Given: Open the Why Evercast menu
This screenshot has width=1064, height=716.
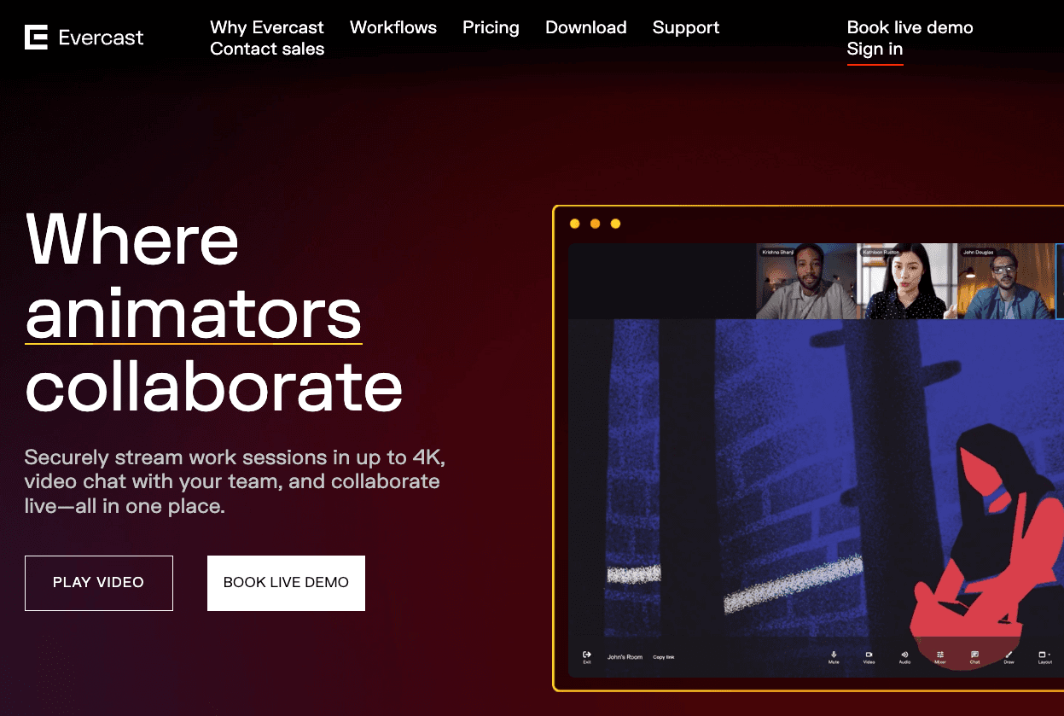Looking at the screenshot, I should click(267, 27).
